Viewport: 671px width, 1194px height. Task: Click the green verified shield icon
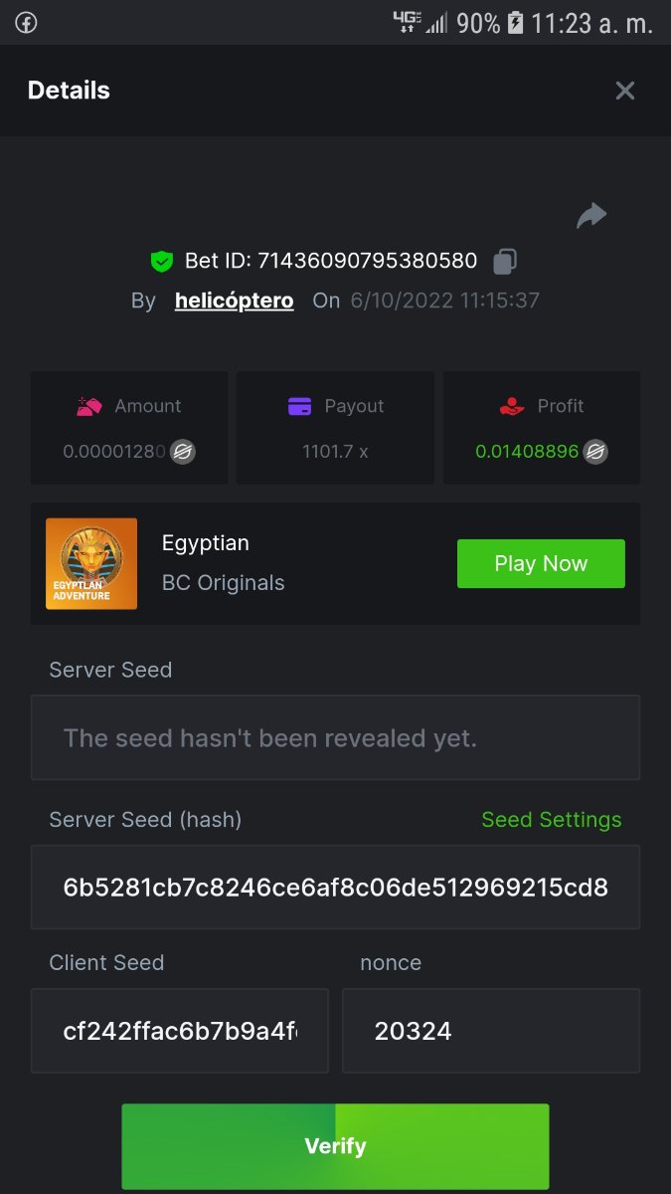pos(161,262)
